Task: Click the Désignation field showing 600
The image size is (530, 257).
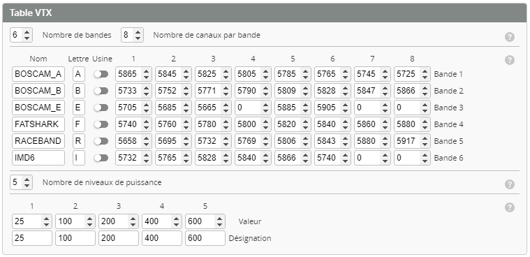Action: [x=205, y=238]
